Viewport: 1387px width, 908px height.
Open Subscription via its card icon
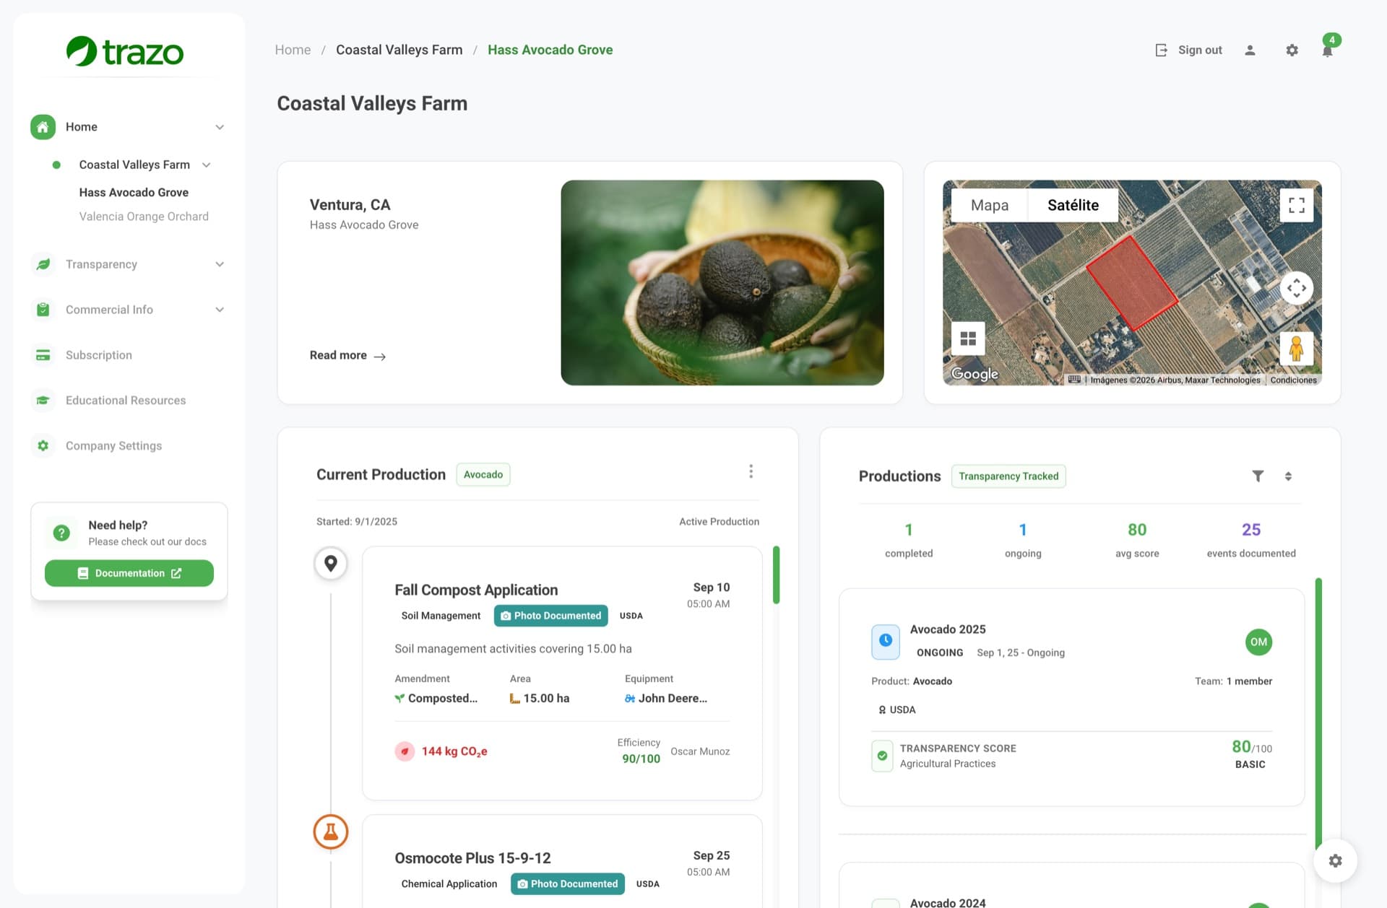coord(43,354)
